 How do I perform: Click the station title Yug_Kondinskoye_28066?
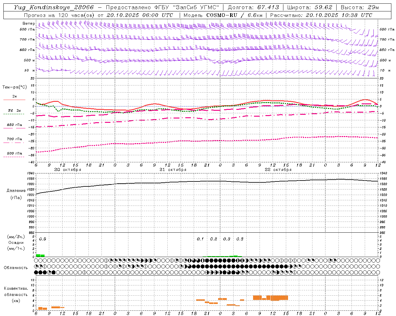[x=54, y=7]
